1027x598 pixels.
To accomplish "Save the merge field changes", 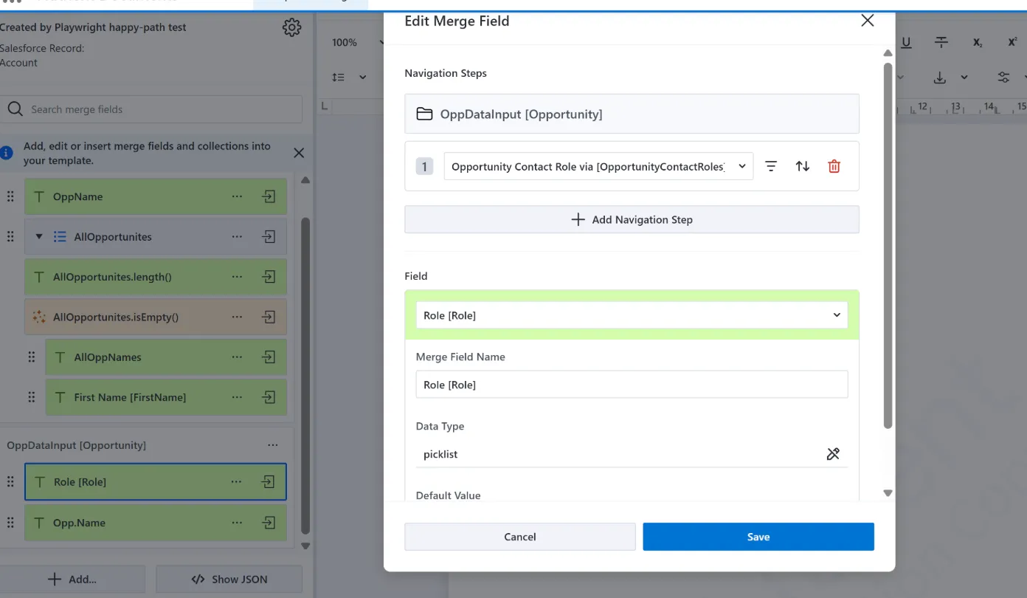I will 758,537.
